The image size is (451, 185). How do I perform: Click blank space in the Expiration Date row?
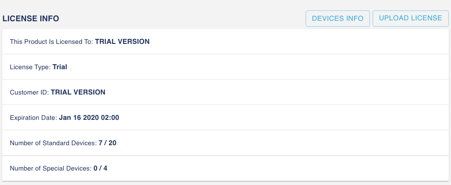272,118
